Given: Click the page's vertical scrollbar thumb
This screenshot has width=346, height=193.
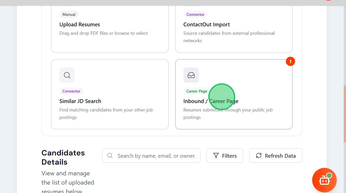Looking at the screenshot, I should (344, 113).
